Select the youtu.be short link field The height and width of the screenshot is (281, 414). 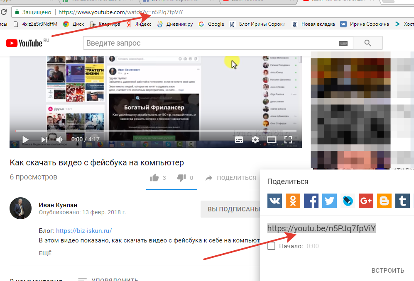point(341,228)
